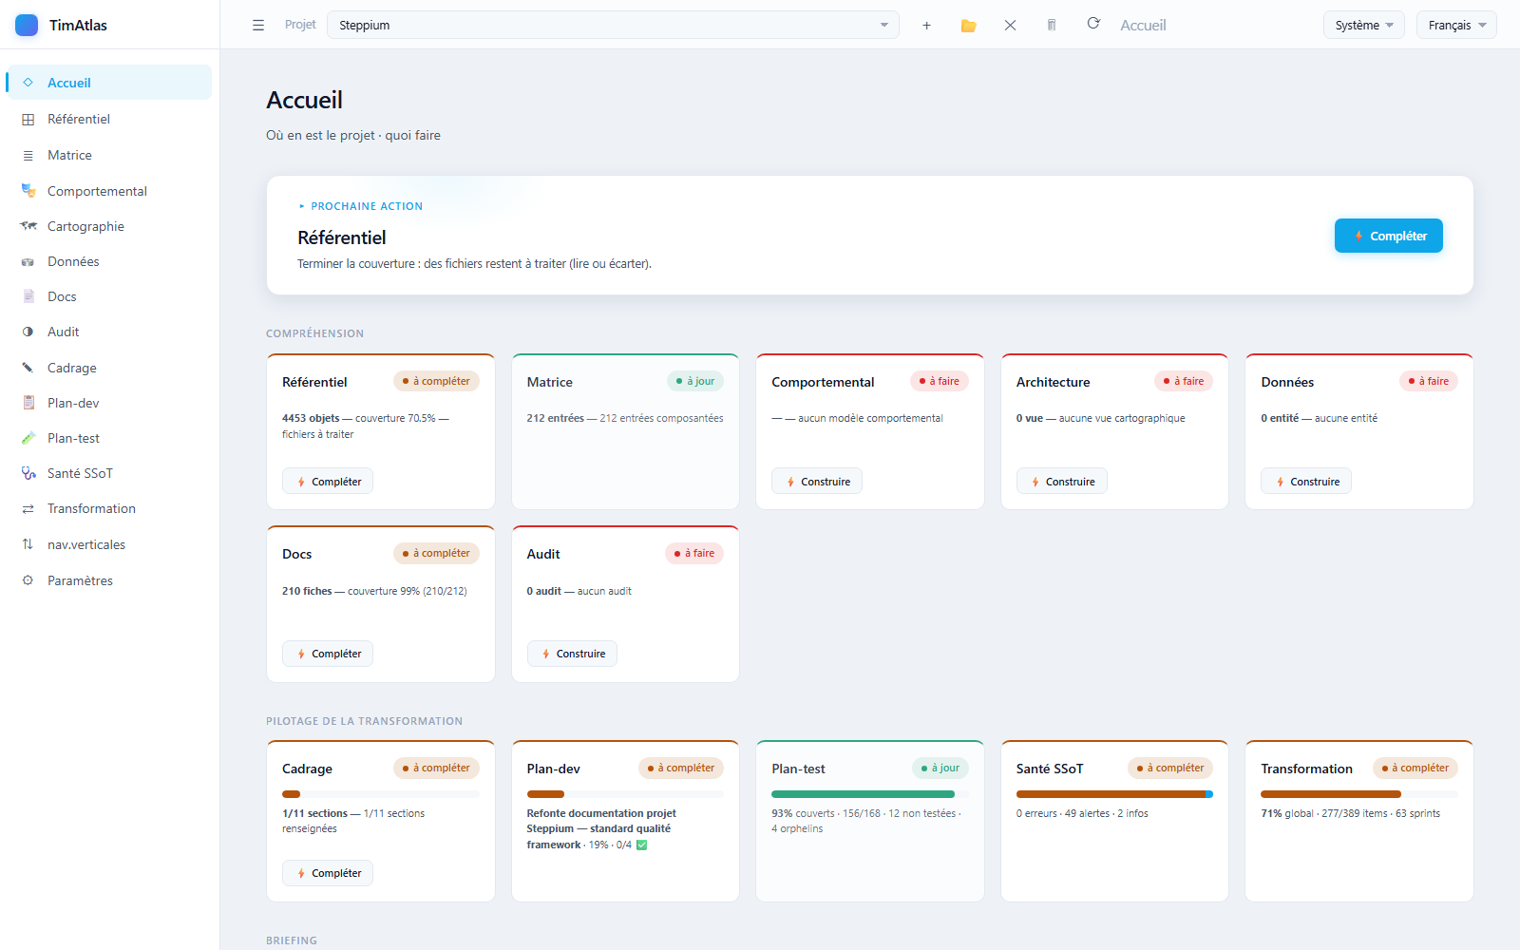Viewport: 1520px width, 950px height.
Task: Click the Comportemental icon in sidebar
Action: coord(28,191)
